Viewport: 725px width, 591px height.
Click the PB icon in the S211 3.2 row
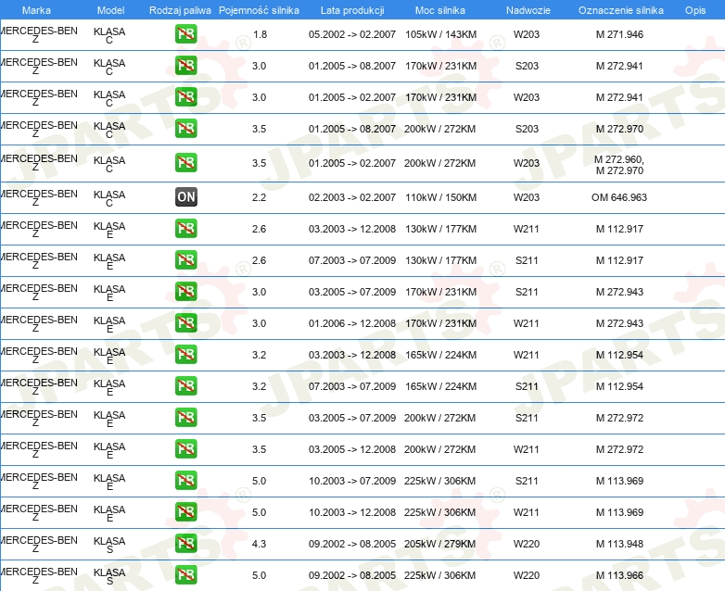click(x=185, y=385)
